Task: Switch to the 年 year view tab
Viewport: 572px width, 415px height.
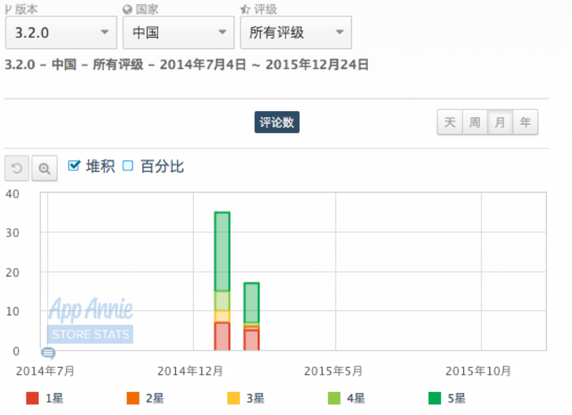Action: coord(526,122)
